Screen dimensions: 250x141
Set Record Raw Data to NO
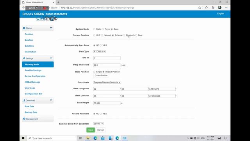94,114
